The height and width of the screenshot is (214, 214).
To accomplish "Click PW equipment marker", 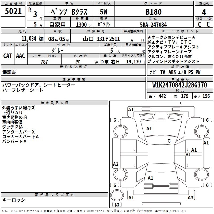I will pos(198,72).
